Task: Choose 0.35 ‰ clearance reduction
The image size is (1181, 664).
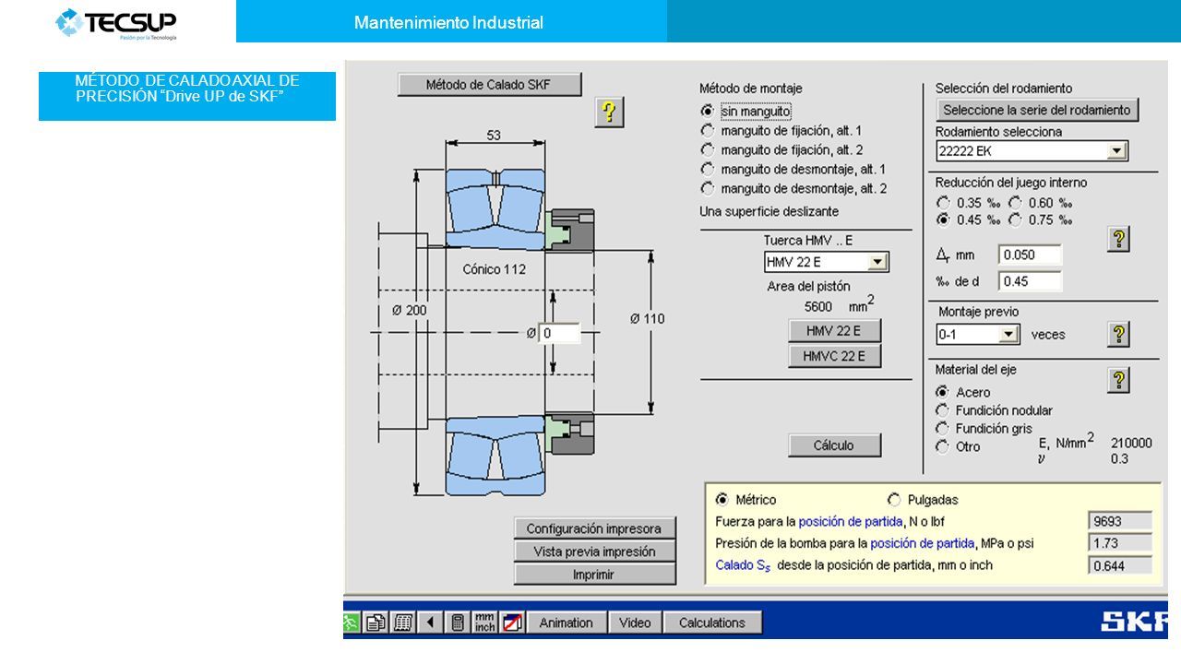Action: pos(943,202)
